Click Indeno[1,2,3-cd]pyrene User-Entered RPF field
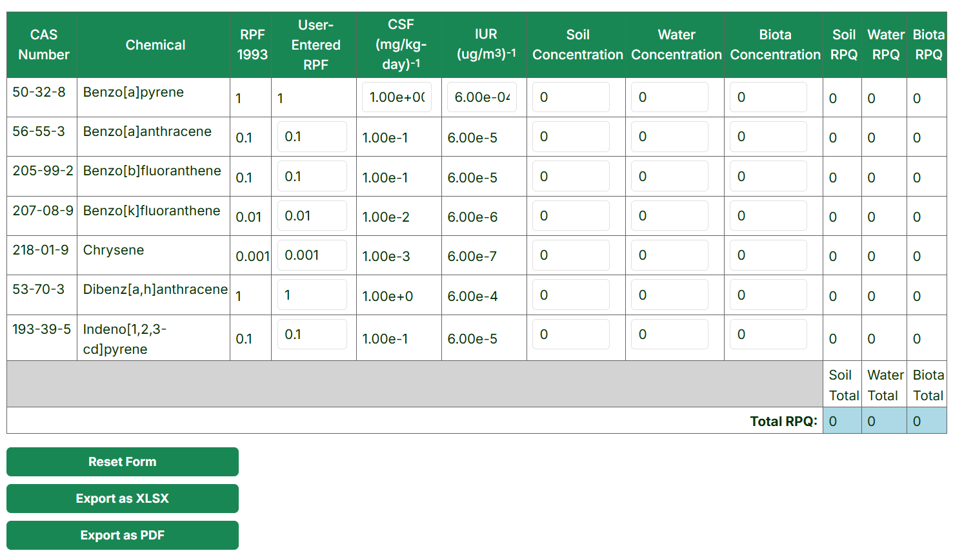This screenshot has height=553, width=953. pyautogui.click(x=312, y=335)
